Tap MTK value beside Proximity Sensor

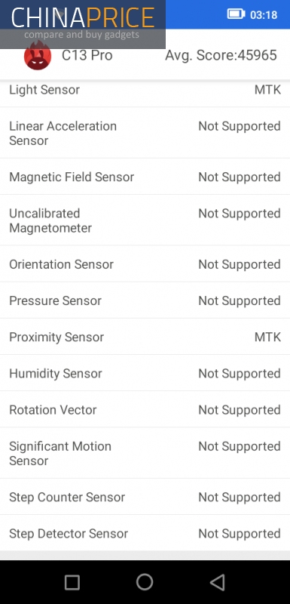point(267,337)
